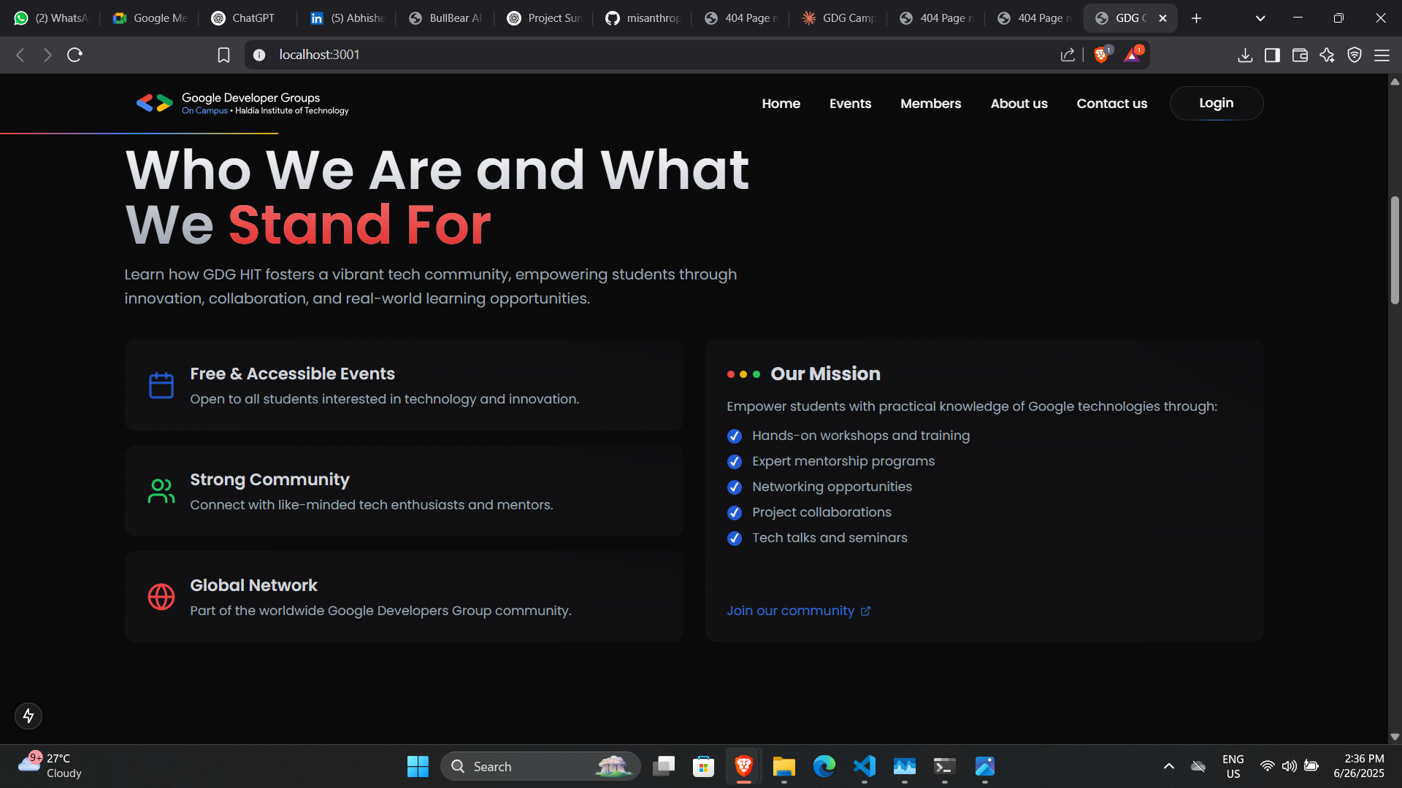This screenshot has height=788, width=1402.
Task: Open Windows Start menu
Action: 418,766
